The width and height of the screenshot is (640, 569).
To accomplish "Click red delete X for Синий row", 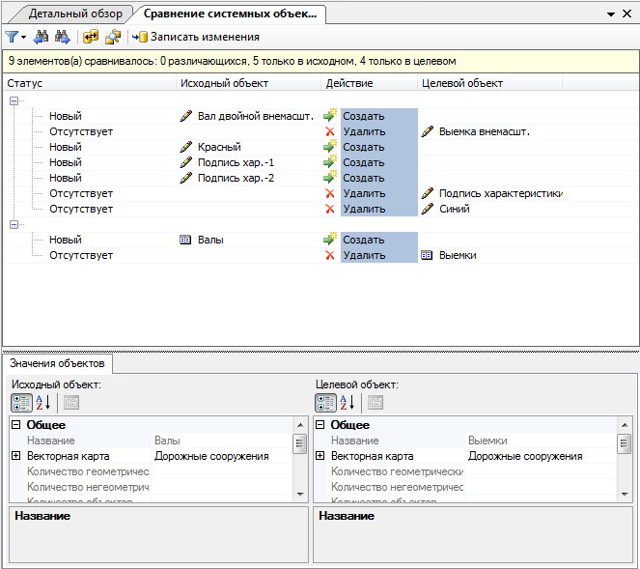I will click(330, 209).
